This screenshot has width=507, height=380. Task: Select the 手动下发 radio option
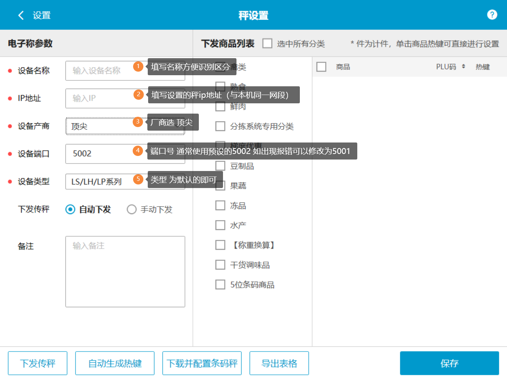coord(132,209)
